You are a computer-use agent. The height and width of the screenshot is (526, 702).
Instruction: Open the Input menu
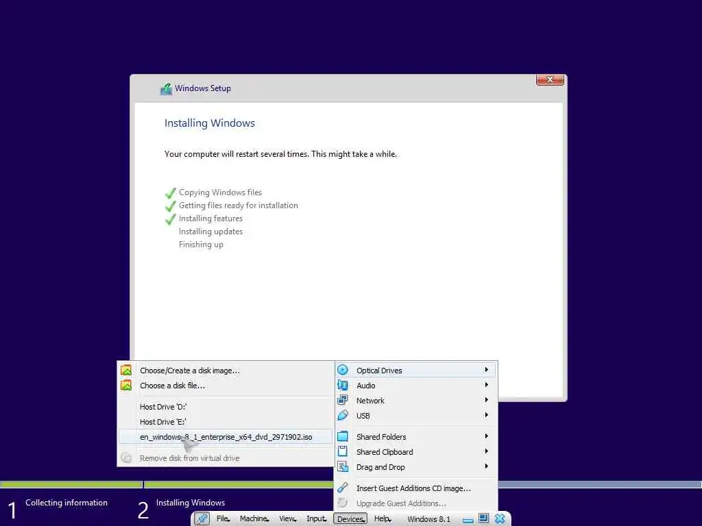click(317, 519)
